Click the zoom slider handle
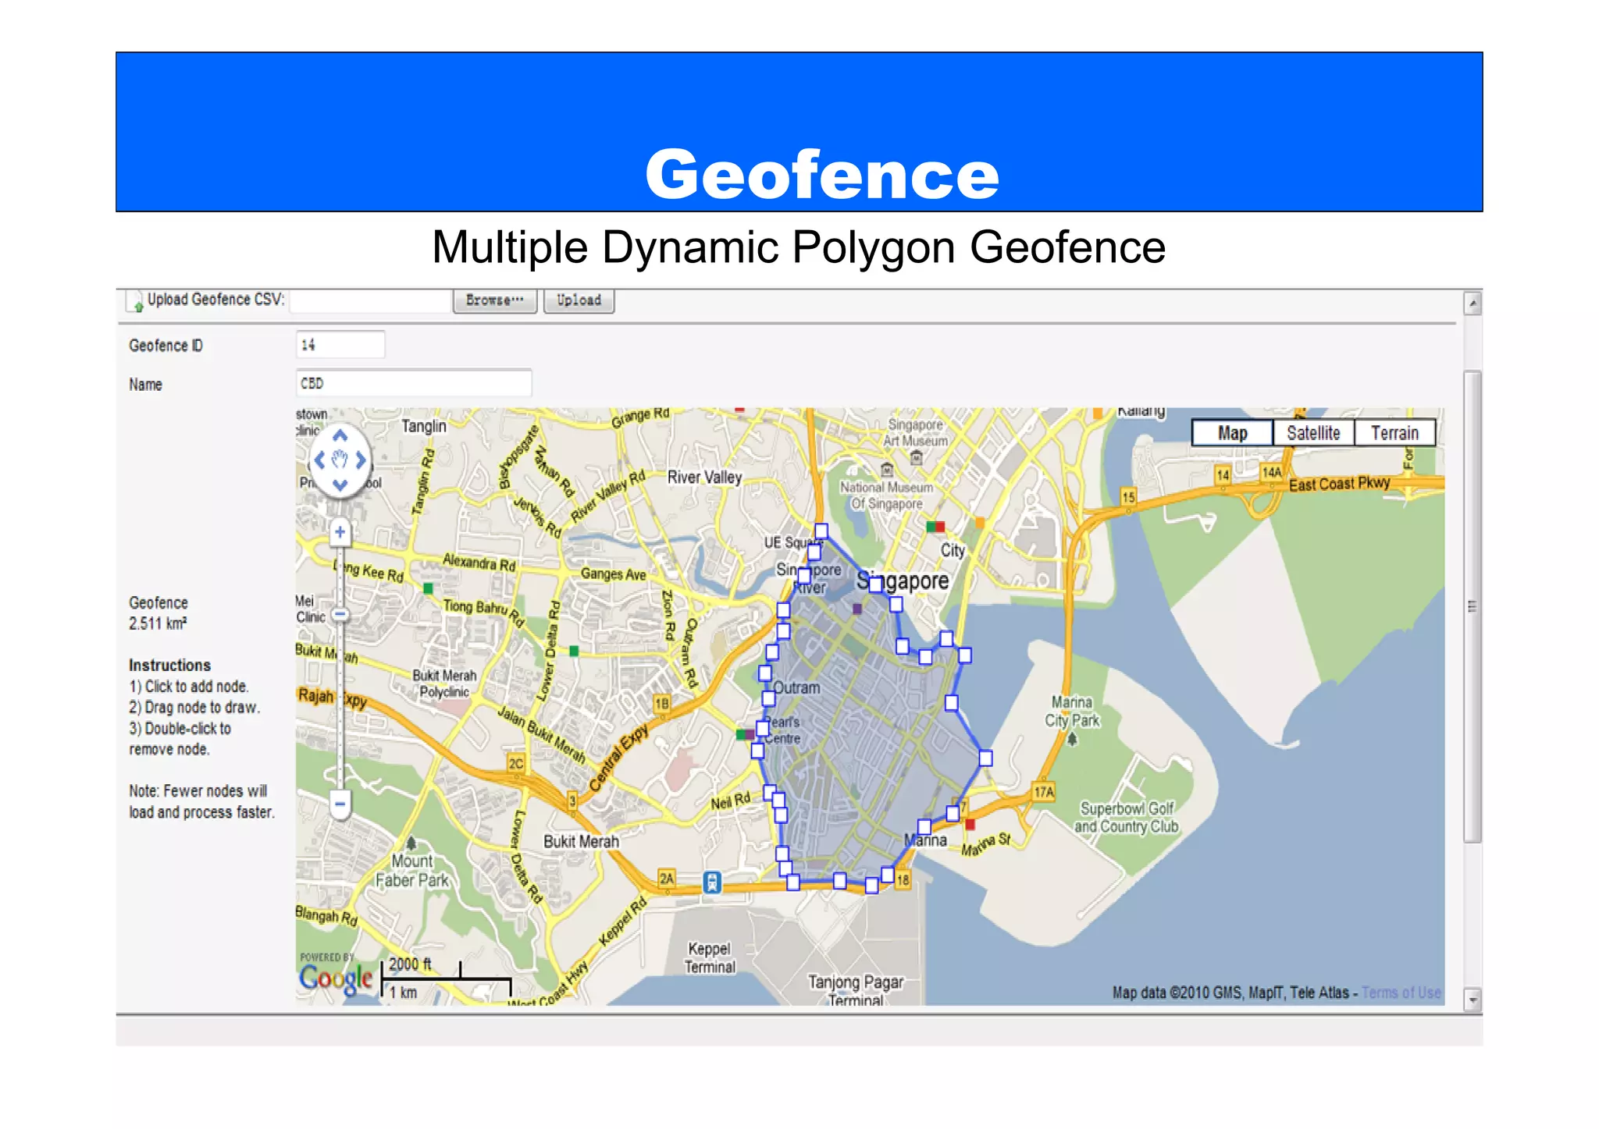Image resolution: width=1599 pixels, height=1129 pixels. tap(340, 615)
